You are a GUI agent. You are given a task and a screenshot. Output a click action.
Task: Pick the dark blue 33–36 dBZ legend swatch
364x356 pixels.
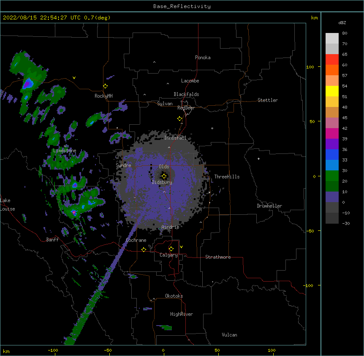coord(332,154)
